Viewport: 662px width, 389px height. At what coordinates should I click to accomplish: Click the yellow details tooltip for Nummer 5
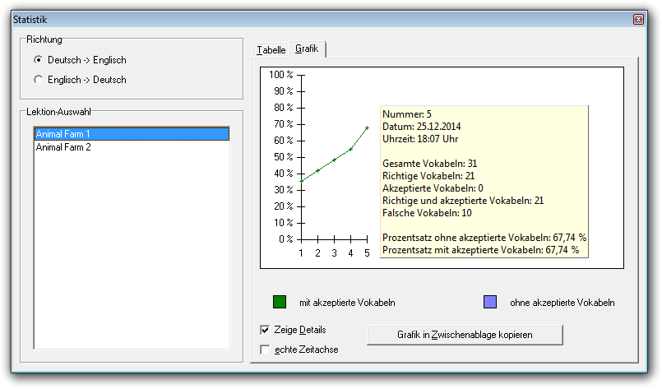coord(484,181)
